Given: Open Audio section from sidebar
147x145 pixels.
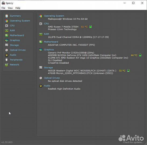Looking at the screenshot, I should pos(13,55).
